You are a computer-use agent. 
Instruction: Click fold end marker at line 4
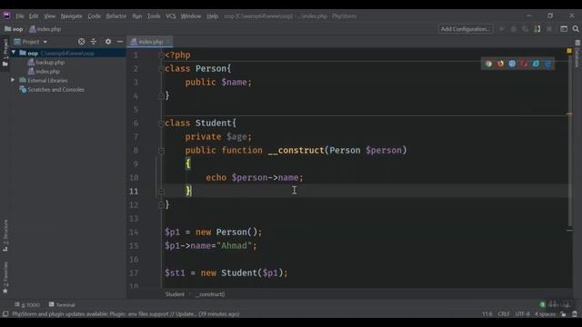(161, 96)
